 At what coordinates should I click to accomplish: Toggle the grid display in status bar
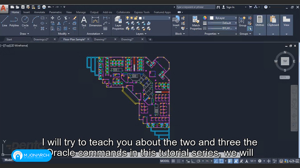click(173, 161)
